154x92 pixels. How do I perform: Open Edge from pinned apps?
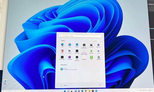click(62, 45)
